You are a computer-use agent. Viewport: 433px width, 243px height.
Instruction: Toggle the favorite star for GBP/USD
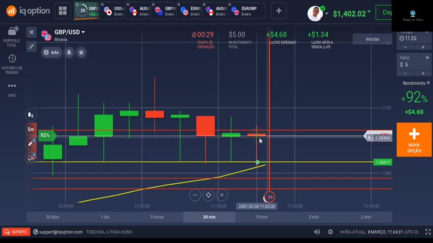81,52
